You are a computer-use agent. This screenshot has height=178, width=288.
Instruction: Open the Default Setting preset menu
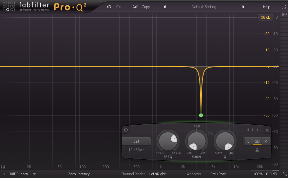(x=204, y=7)
